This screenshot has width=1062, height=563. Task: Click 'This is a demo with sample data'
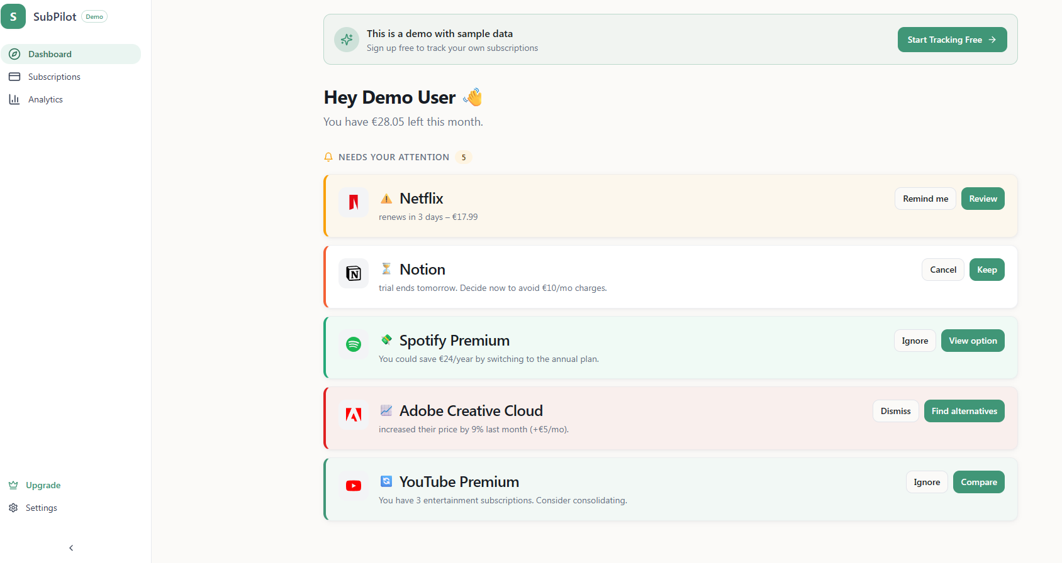coord(440,33)
